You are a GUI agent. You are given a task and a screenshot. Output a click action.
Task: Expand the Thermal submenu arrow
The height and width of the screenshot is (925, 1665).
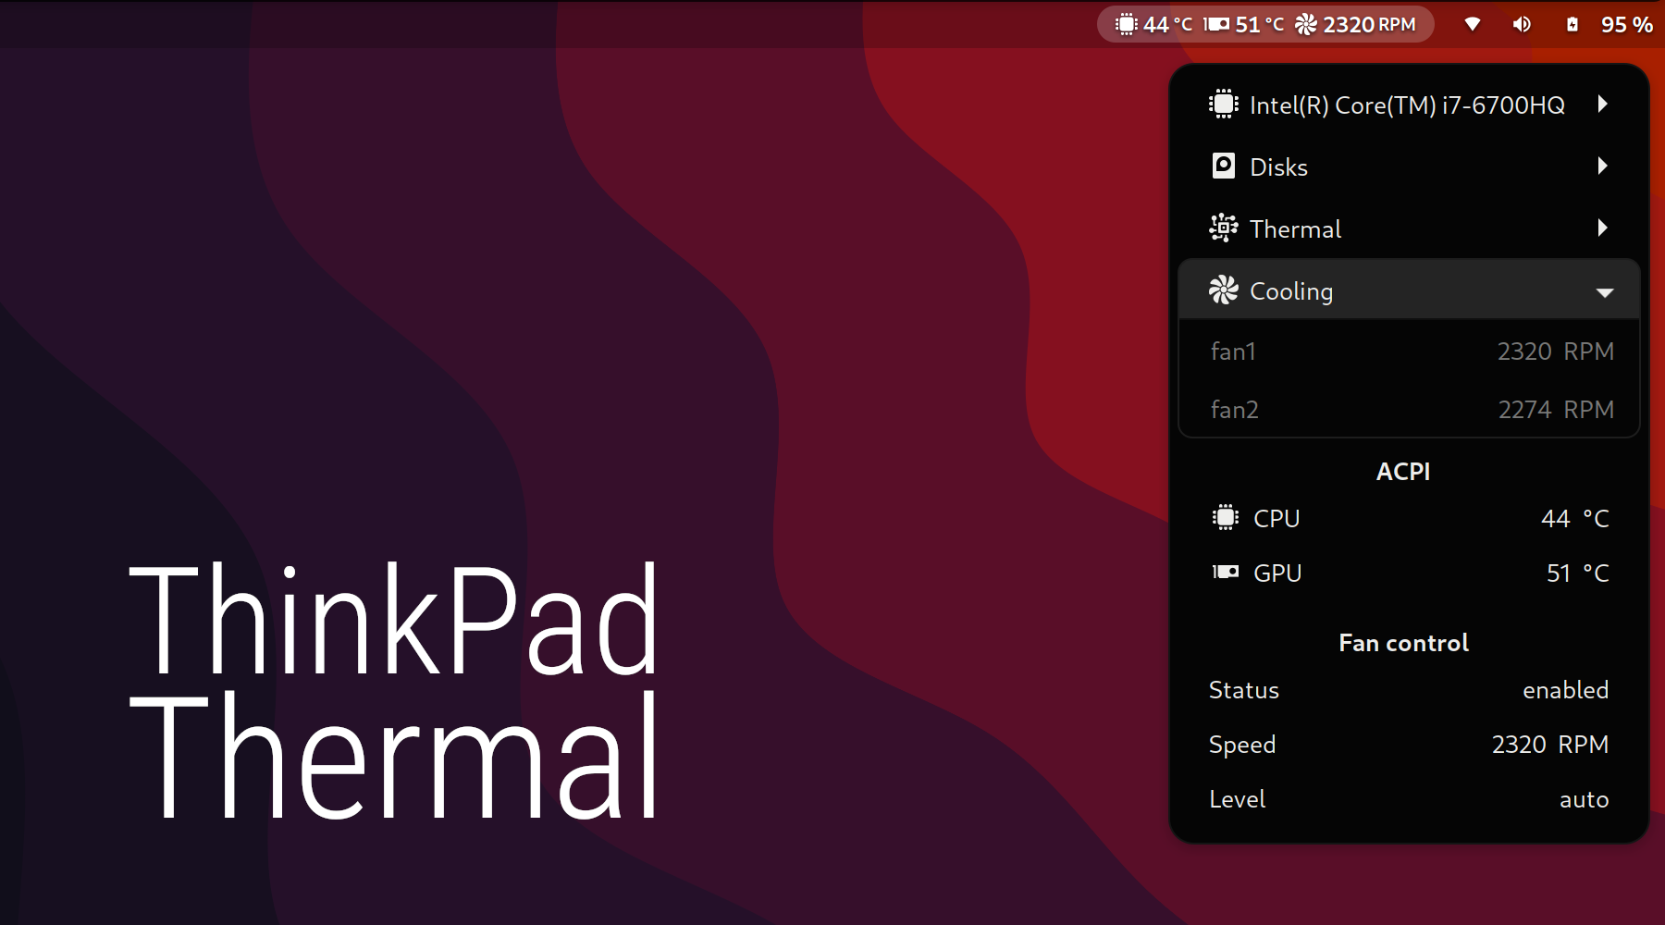coord(1603,228)
